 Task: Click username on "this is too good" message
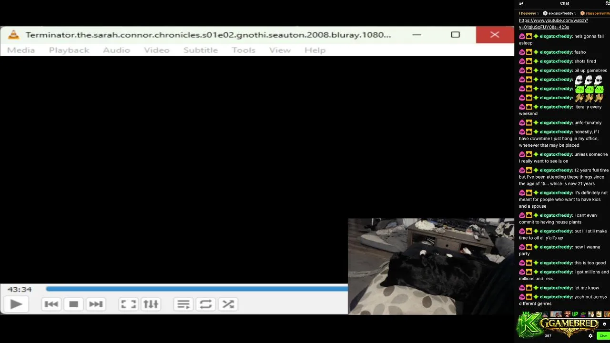(556, 263)
